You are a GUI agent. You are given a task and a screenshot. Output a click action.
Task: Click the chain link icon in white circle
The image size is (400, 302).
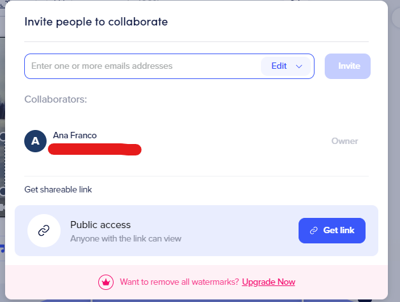click(44, 231)
